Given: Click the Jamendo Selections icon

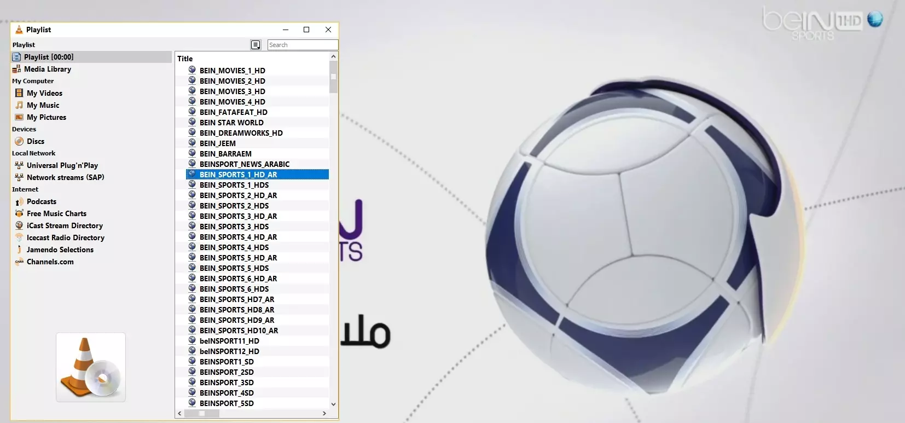Looking at the screenshot, I should coord(19,250).
